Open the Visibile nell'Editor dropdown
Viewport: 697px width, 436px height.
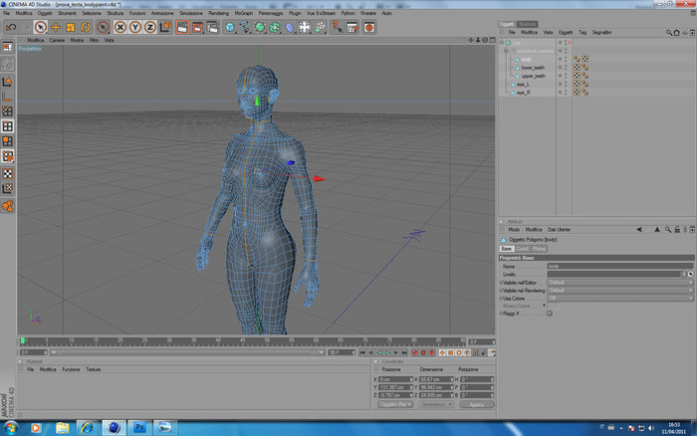(x=620, y=283)
